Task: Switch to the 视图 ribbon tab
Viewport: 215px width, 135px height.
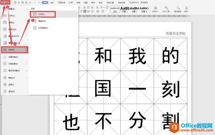Action: [x=86, y=3]
